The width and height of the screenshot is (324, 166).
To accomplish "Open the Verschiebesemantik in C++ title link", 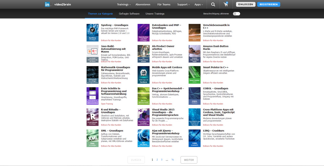I will (216, 27).
